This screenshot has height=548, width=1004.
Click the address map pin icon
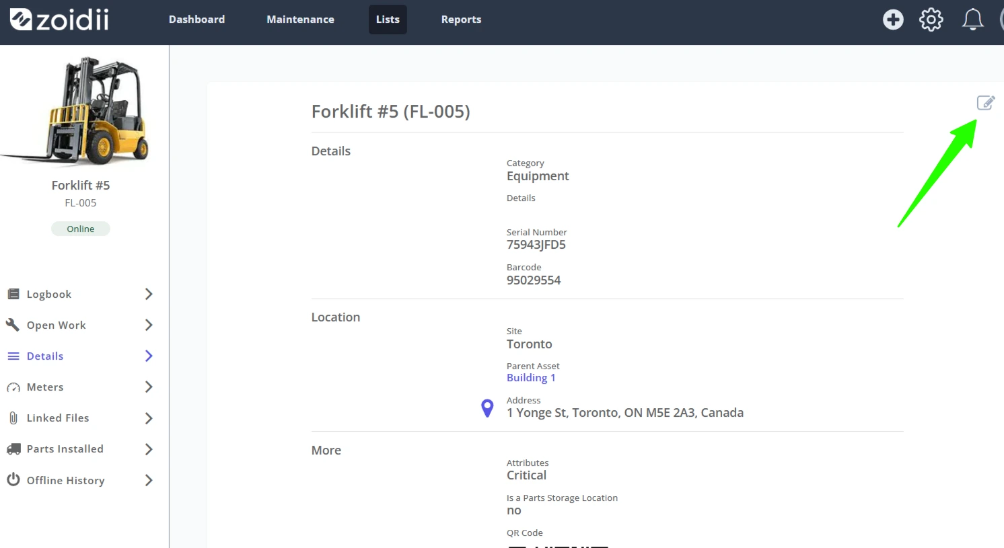pyautogui.click(x=487, y=408)
